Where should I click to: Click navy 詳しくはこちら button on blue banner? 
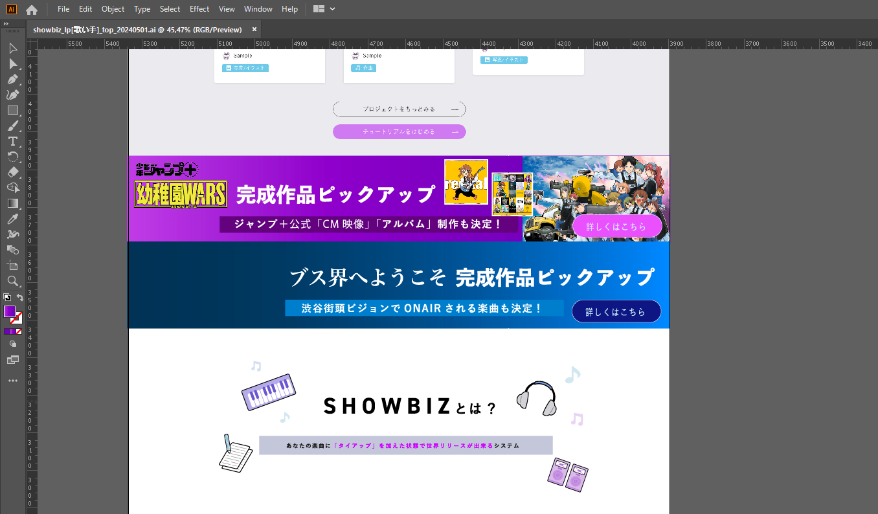coord(616,311)
